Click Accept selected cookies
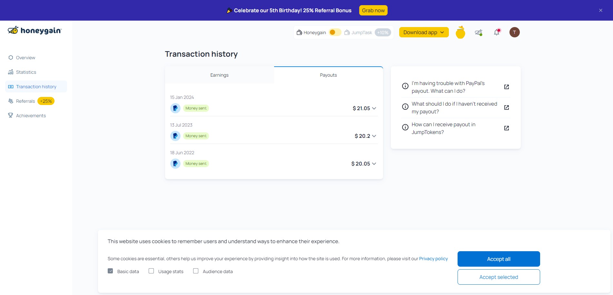 click(x=499, y=277)
